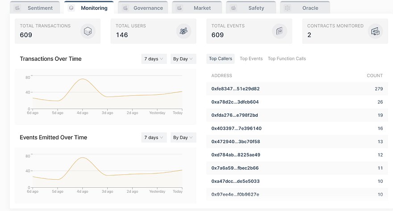Image resolution: width=393 pixels, height=211 pixels.
Task: Open the Events Emitted 7 days dropdown
Action: pos(154,138)
